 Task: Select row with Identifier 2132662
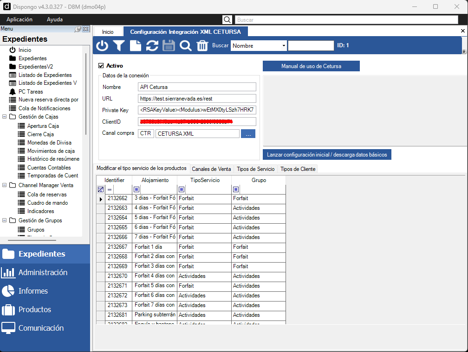pos(191,198)
